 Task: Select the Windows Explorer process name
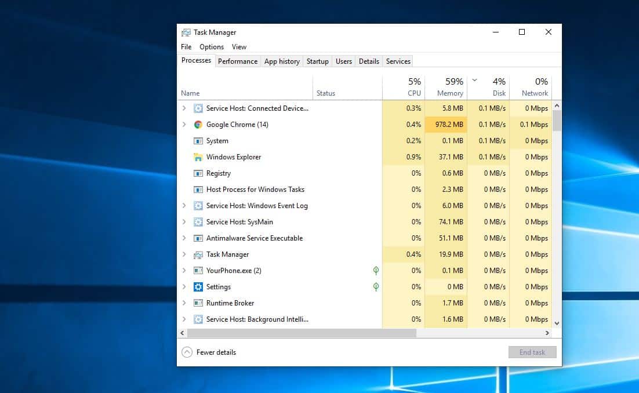click(x=234, y=157)
